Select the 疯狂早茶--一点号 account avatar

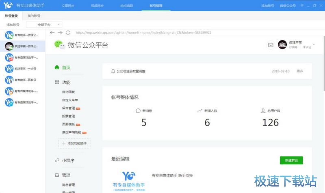(9, 69)
